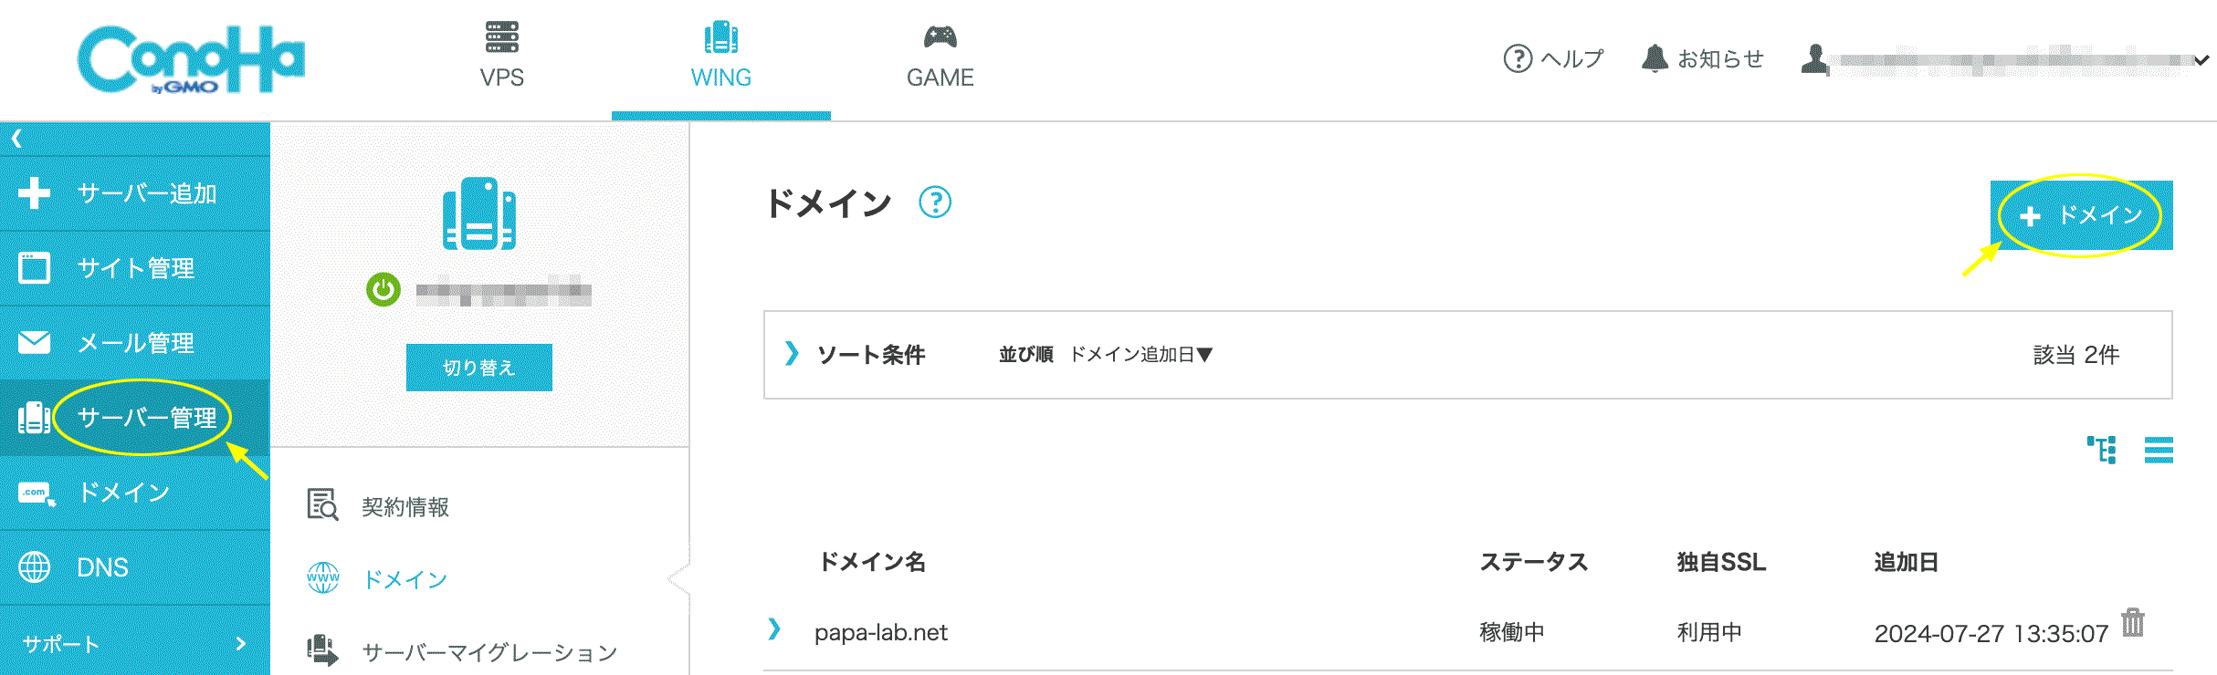
Task: Click the green server power status icon
Action: (384, 290)
